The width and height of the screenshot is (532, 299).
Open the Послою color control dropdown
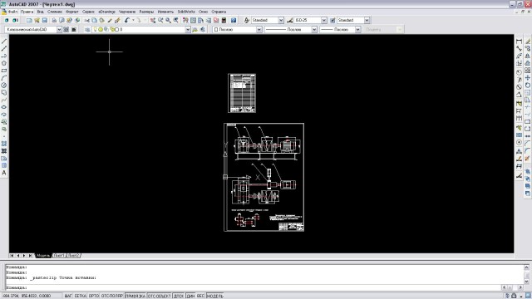[x=238, y=30]
